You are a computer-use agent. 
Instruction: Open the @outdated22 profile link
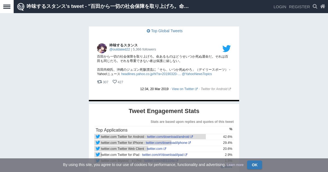(x=120, y=49)
